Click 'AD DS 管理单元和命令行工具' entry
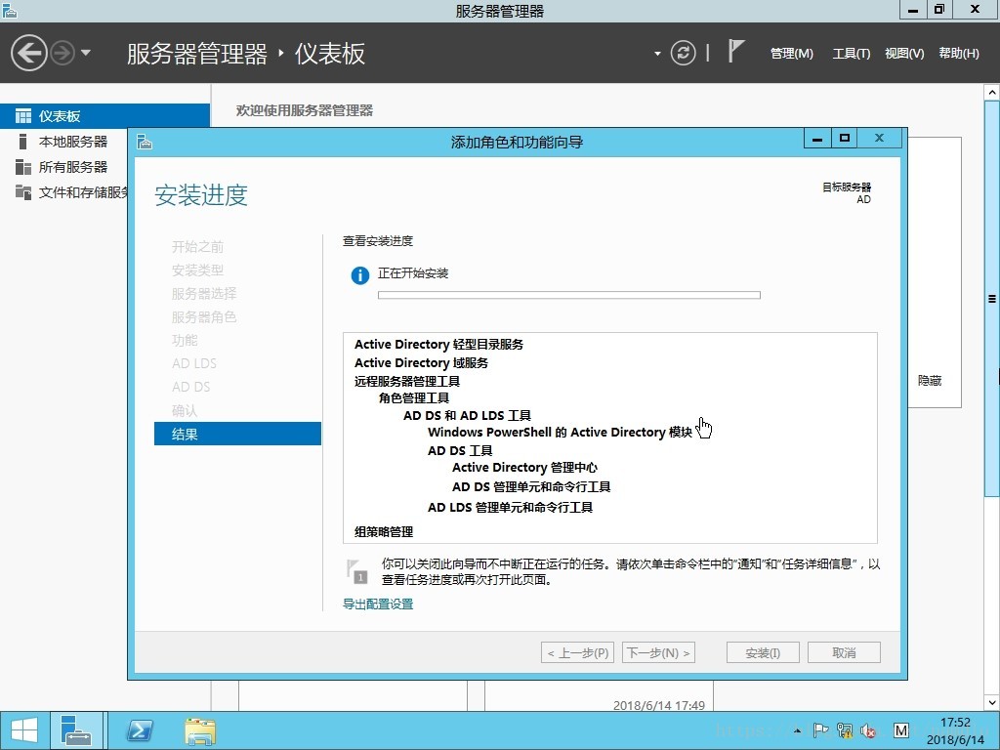1000x750 pixels. coord(531,487)
